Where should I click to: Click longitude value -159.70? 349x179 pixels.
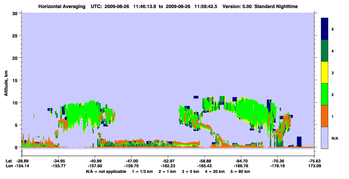click(131, 166)
